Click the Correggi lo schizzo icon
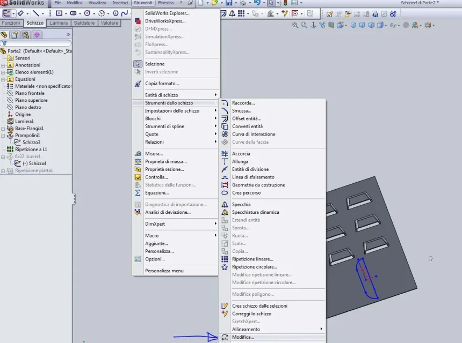Viewport: 462px width, 343px height. coord(225,314)
